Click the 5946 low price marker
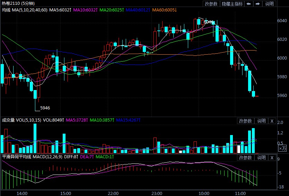289x196 pixels. (x=45, y=108)
